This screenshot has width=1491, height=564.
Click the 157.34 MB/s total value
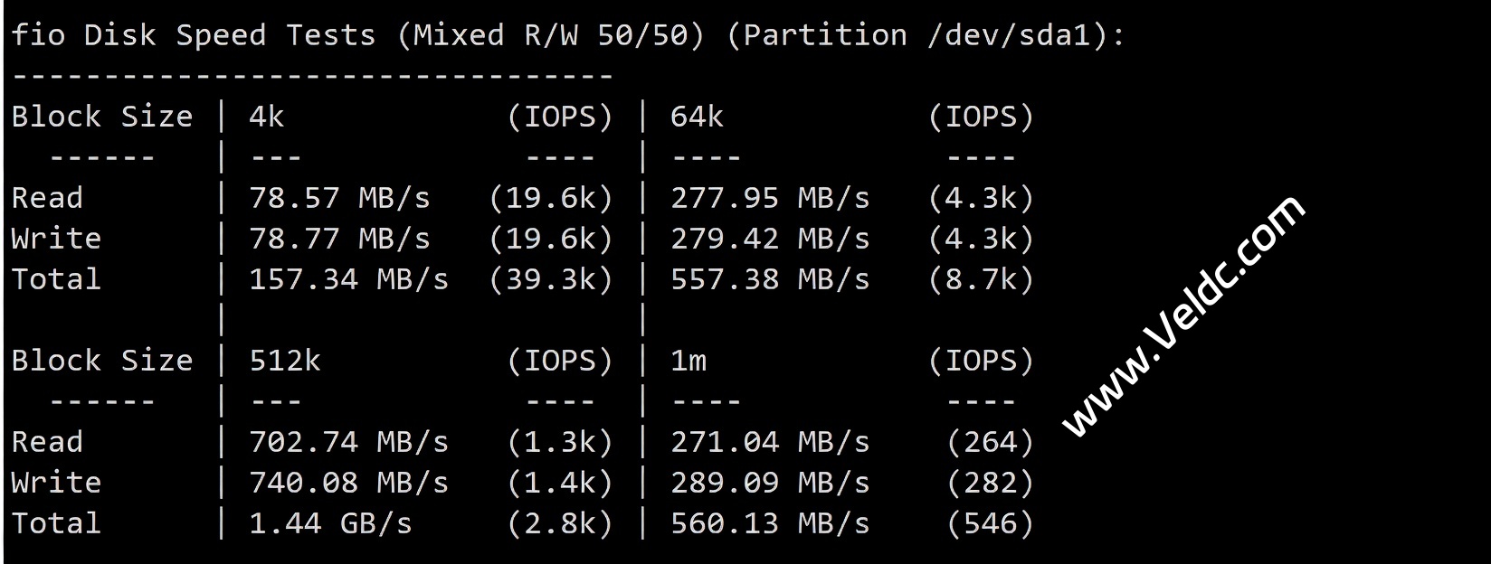pyautogui.click(x=348, y=280)
